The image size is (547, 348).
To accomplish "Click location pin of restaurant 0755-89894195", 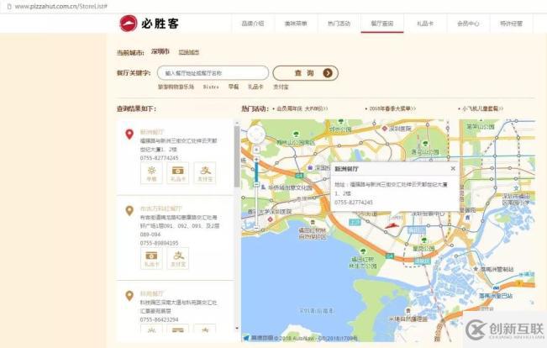I will (129, 210).
